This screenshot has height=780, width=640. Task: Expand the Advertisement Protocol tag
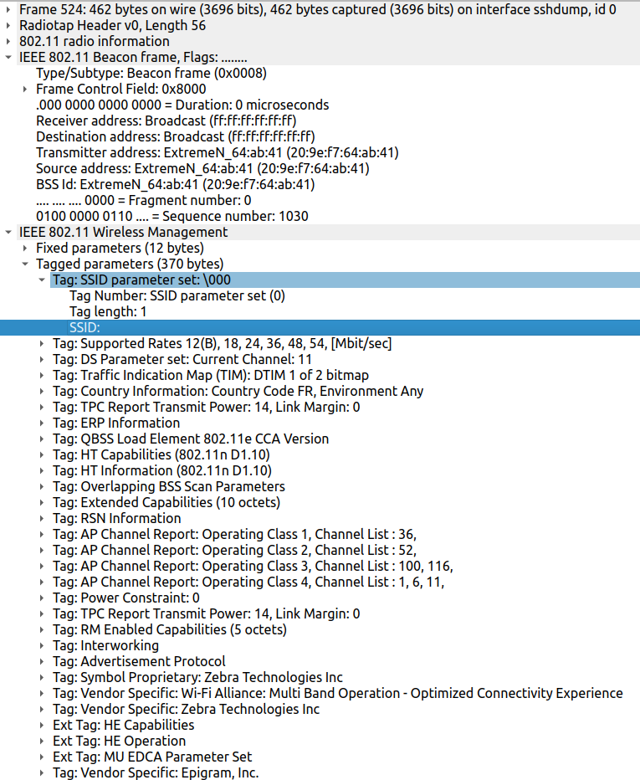[x=42, y=662]
